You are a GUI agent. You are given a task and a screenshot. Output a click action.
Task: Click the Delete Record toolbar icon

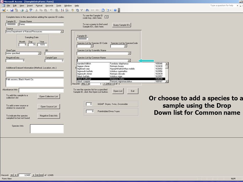pos(97,10)
